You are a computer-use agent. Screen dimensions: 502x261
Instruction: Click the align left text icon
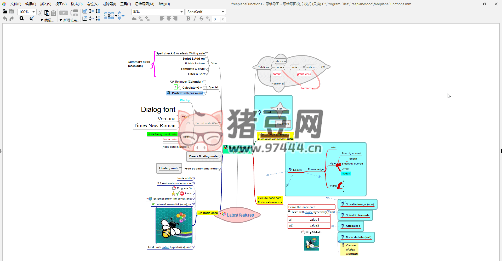pos(162,19)
